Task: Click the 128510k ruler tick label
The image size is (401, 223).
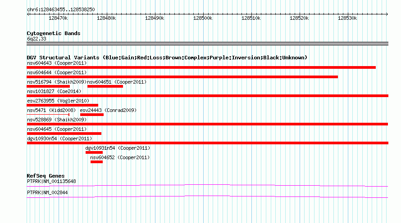Action: click(251, 18)
